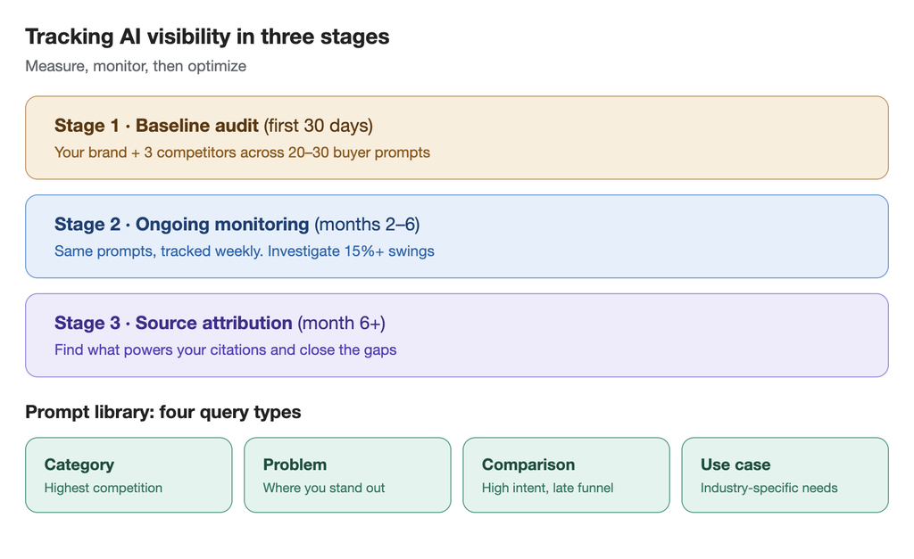Click the Category query type card
Viewport: 914px width, 559px height.
129,475
